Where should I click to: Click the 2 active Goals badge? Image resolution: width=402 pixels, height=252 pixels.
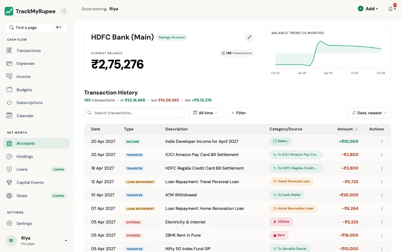click(x=58, y=196)
